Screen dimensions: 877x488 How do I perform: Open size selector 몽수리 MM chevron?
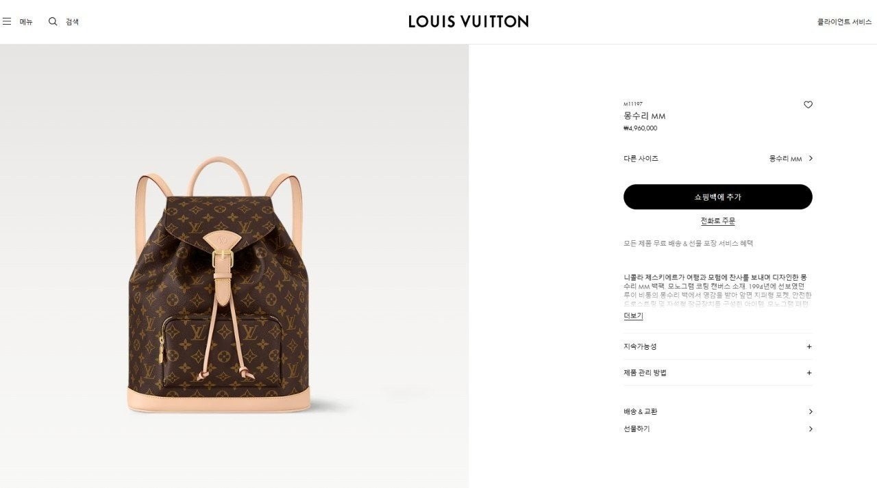click(811, 158)
